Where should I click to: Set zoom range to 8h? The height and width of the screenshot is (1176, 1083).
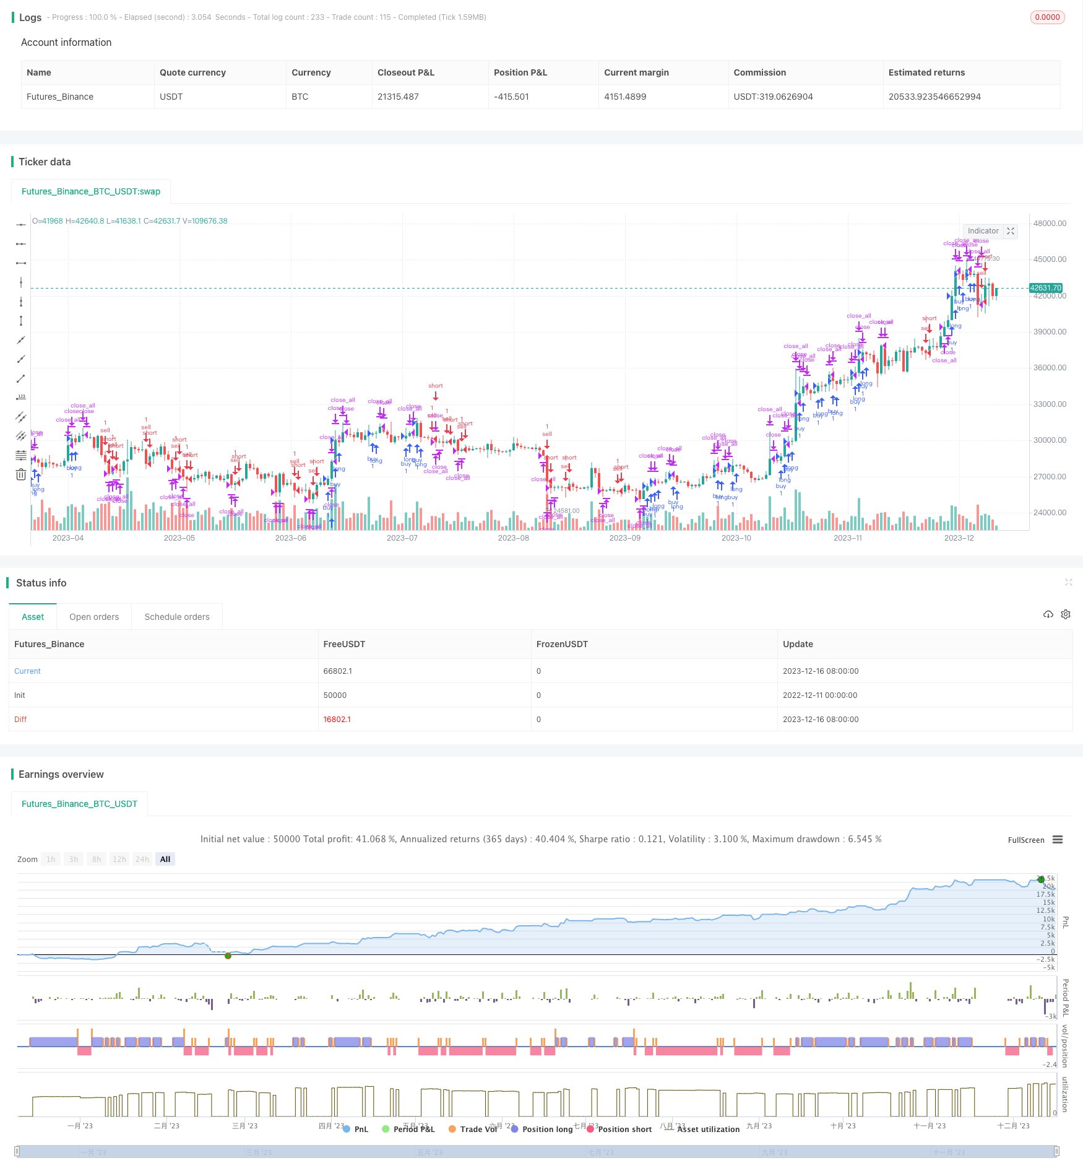click(x=97, y=860)
